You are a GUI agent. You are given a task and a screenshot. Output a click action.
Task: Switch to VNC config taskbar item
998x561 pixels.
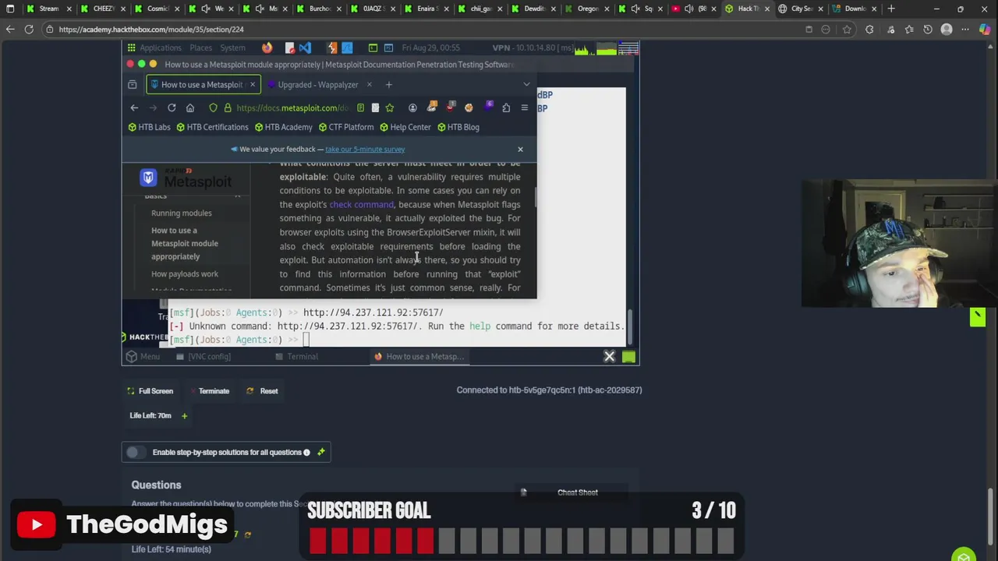[203, 356]
